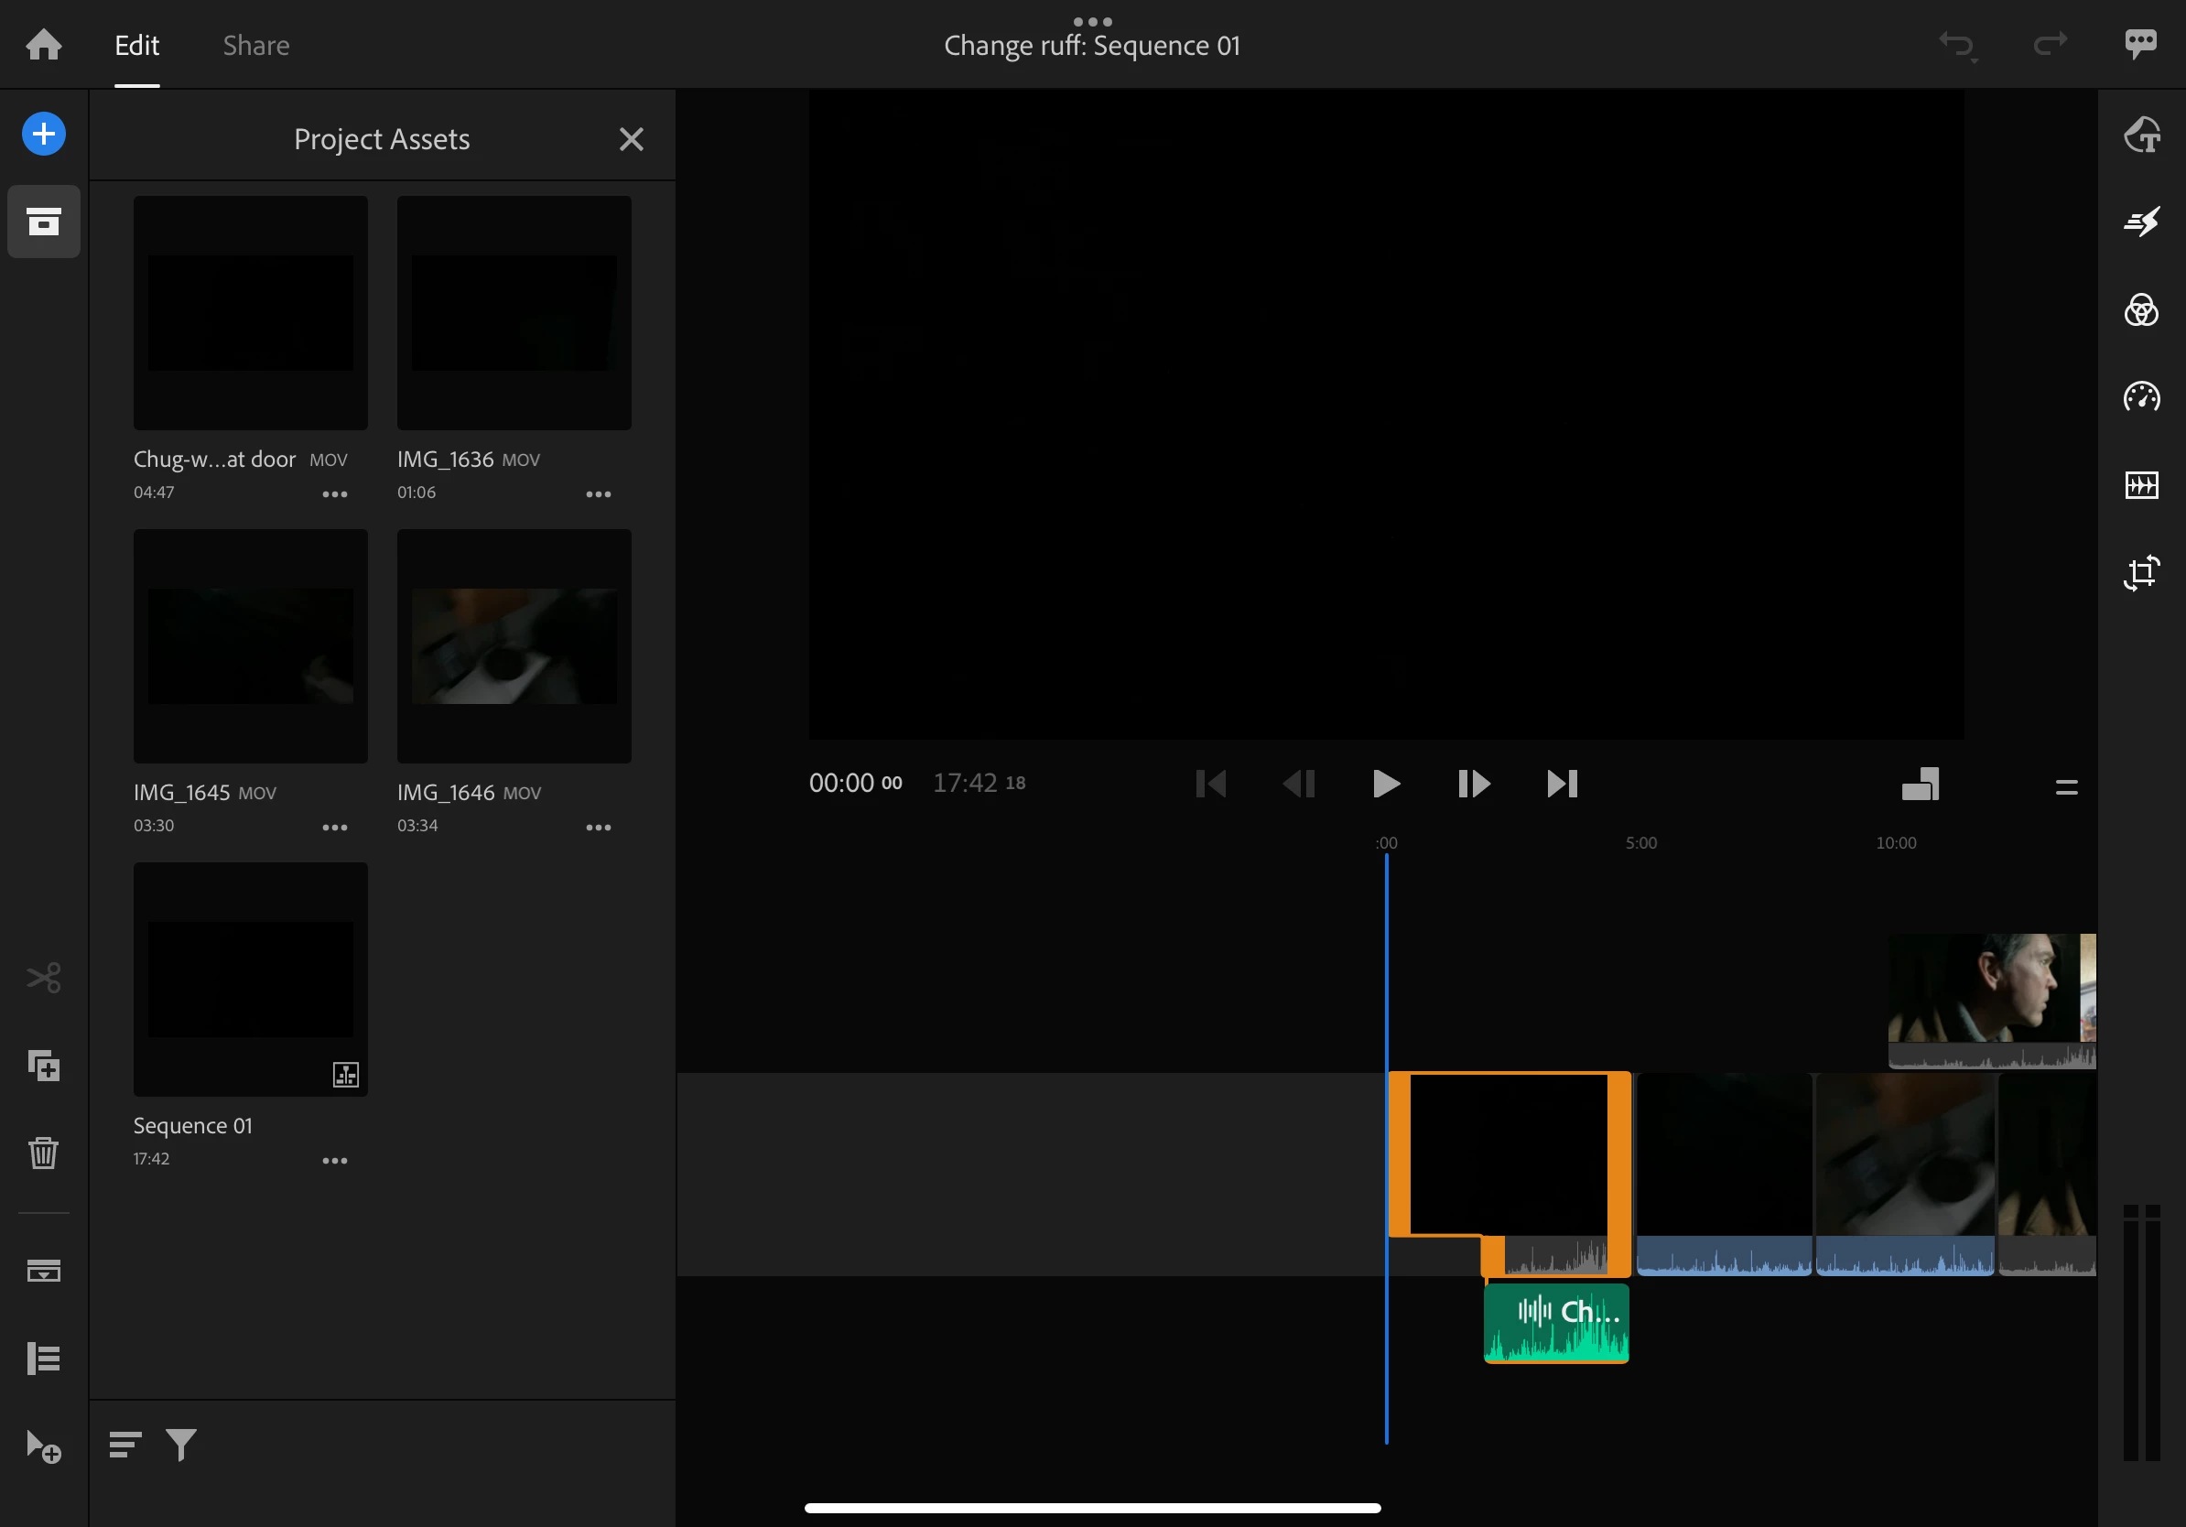Open the Color tool in right toolbar

tap(2141, 310)
